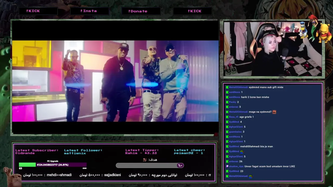Click the emoji beside the هدف goal label
This screenshot has height=187, width=333.
pyautogui.click(x=145, y=160)
